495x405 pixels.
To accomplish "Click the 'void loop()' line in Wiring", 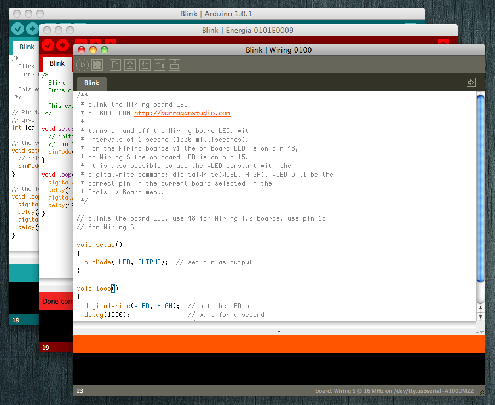I will click(97, 288).
